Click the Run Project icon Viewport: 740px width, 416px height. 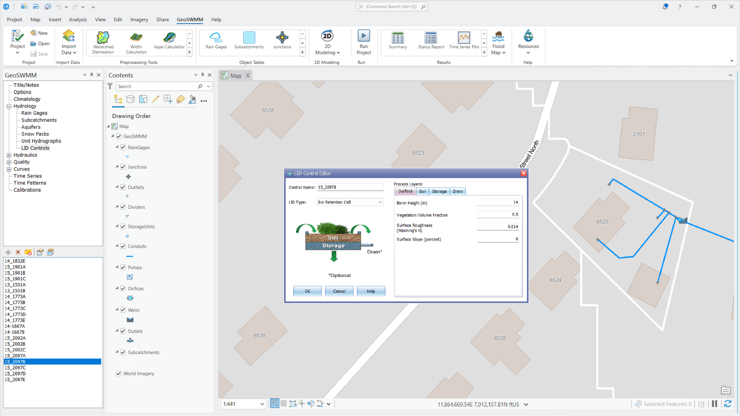click(x=363, y=36)
